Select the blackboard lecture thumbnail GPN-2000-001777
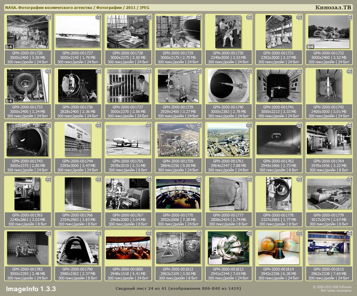This screenshot has width=357, height=296. (x=228, y=193)
